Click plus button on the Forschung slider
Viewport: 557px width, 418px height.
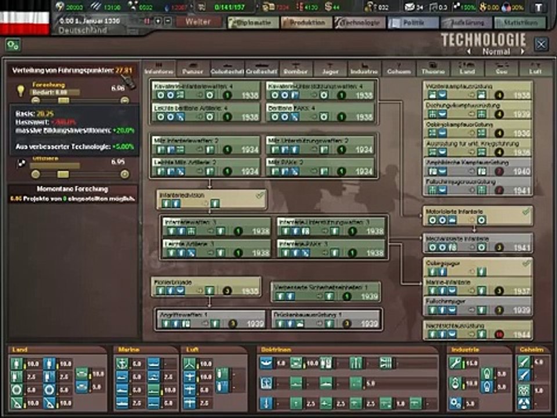pos(125,100)
